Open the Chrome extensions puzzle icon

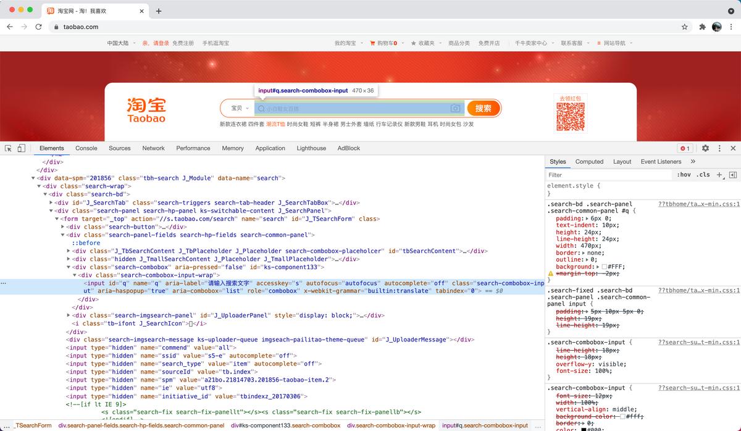point(702,27)
